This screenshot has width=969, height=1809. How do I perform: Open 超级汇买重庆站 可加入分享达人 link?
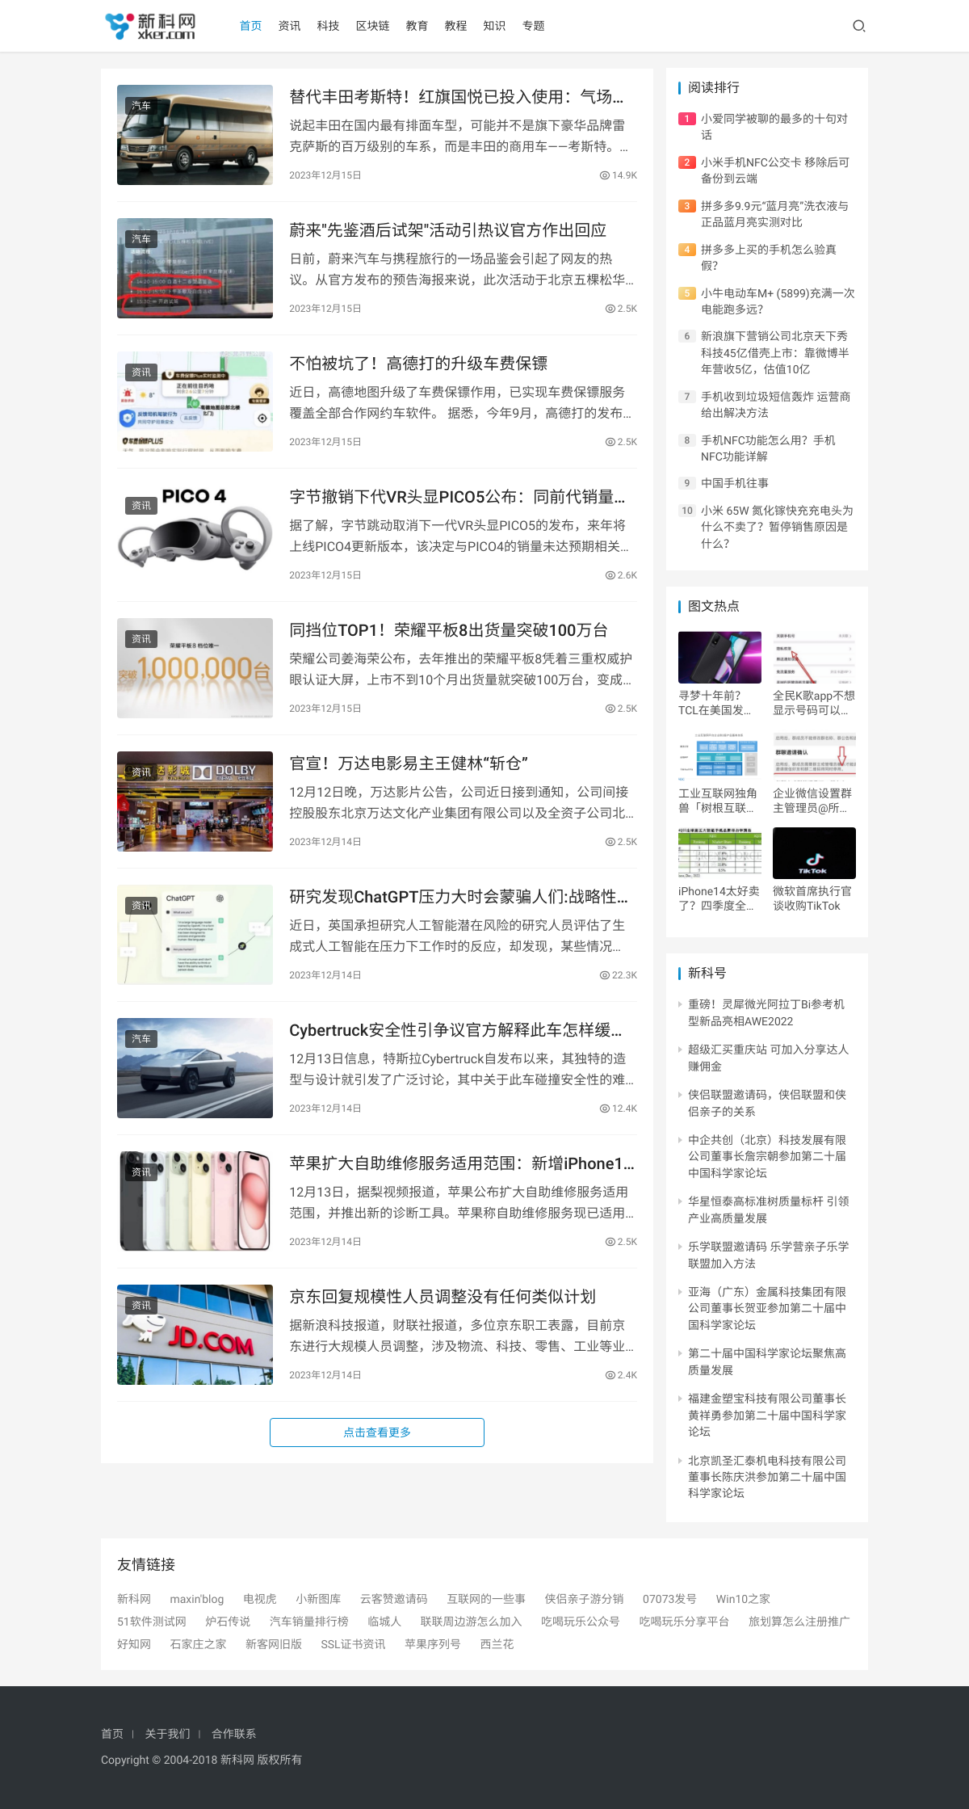768,1058
